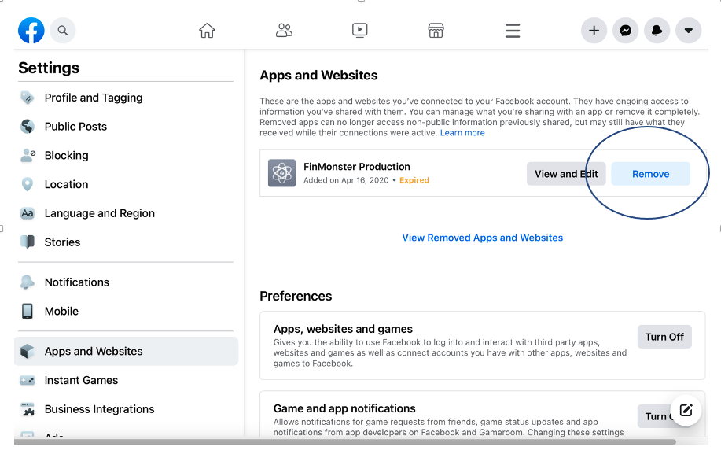Turn Off apps, websites and games
721x454 pixels.
pyautogui.click(x=664, y=336)
